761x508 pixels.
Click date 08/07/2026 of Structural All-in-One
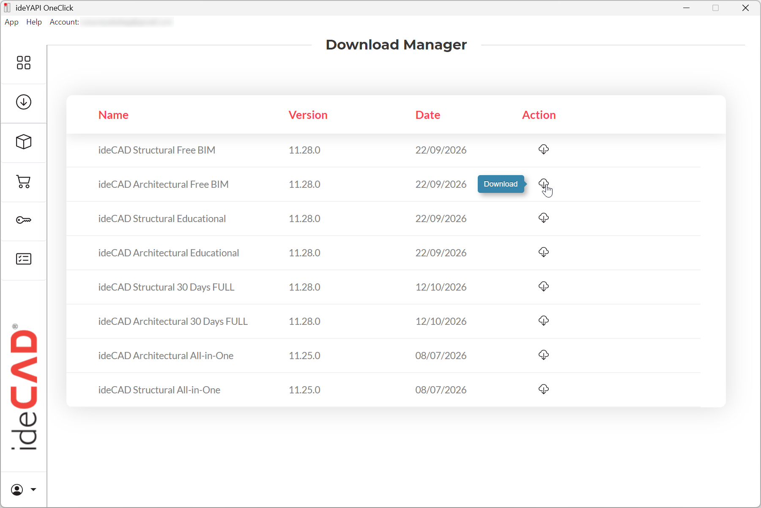click(441, 390)
